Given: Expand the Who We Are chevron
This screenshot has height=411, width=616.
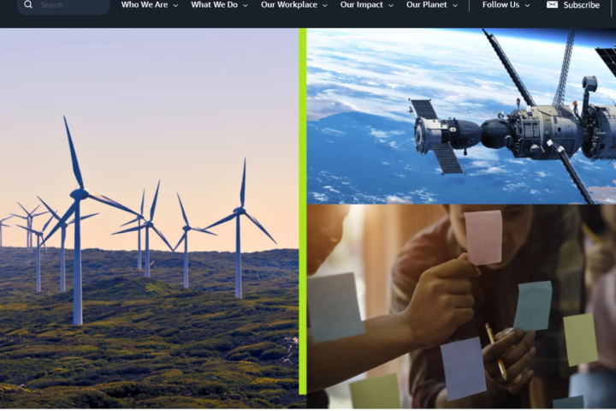Looking at the screenshot, I should (x=175, y=5).
